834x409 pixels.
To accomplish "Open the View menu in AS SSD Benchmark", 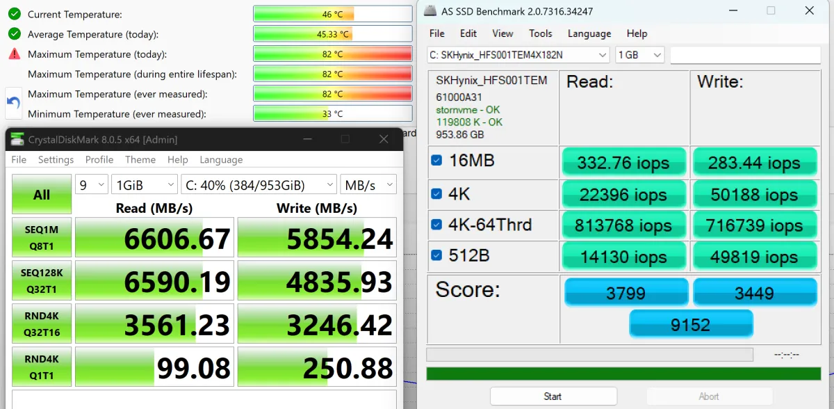I will point(502,33).
